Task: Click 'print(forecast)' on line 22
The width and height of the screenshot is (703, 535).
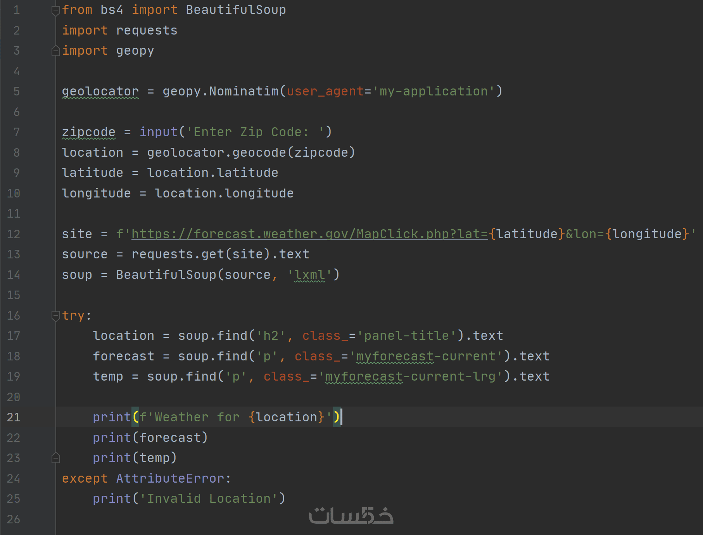Action: [x=151, y=438]
